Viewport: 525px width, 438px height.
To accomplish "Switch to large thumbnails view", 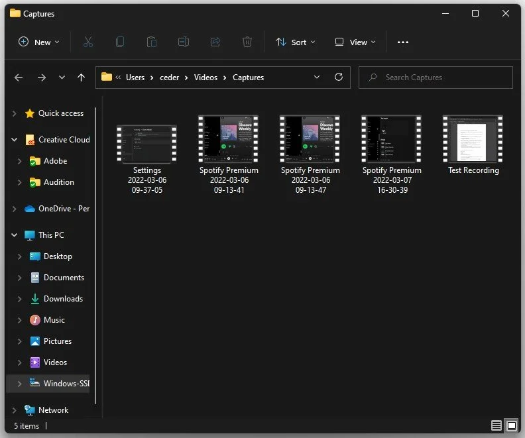I will [x=512, y=425].
